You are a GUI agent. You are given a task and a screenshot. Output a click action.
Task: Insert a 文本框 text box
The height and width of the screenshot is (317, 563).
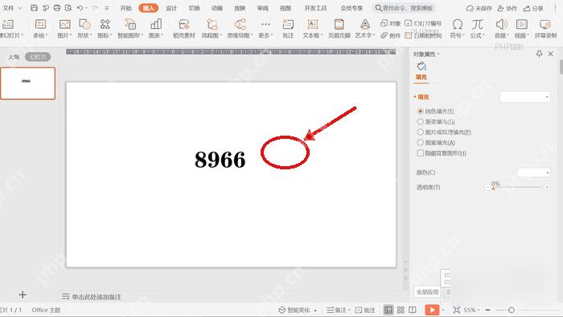tap(313, 29)
